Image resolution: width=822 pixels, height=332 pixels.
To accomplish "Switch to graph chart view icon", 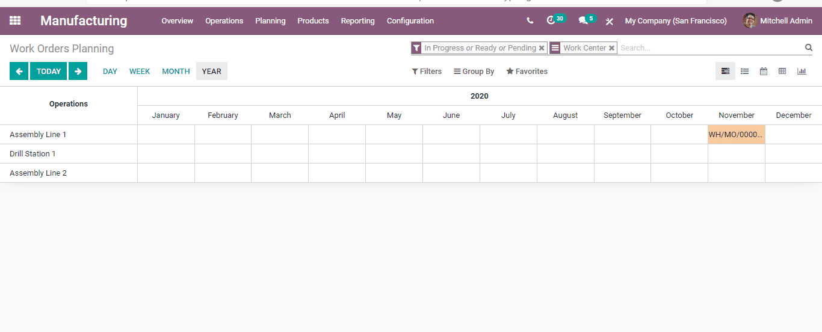I will point(802,71).
